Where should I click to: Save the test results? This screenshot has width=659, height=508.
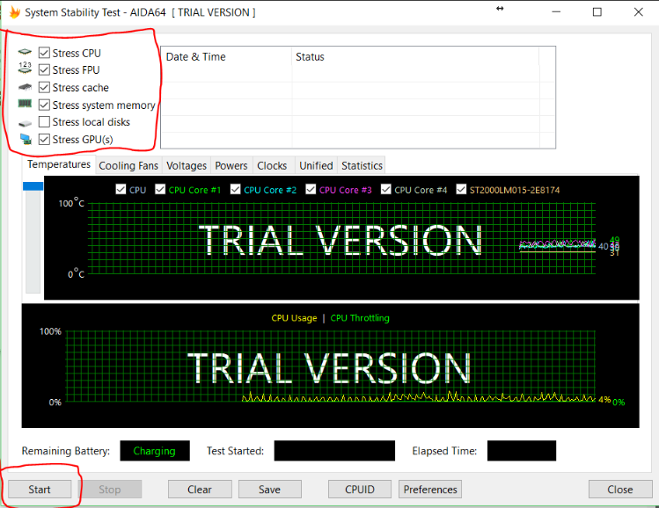pyautogui.click(x=270, y=490)
